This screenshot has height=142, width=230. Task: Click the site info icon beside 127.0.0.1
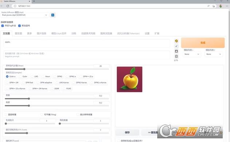pyautogui.click(x=15, y=6)
